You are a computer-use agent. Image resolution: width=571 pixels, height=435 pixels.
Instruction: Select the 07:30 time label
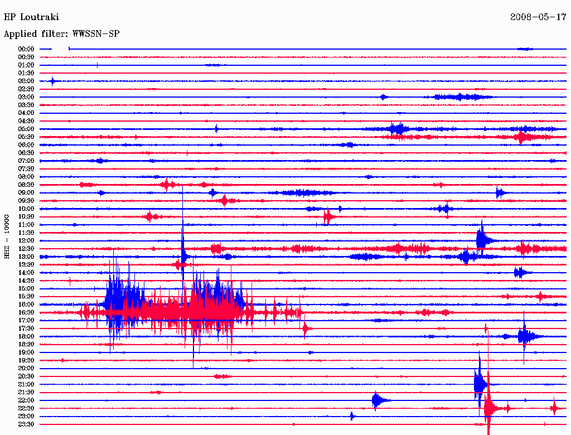[26, 168]
